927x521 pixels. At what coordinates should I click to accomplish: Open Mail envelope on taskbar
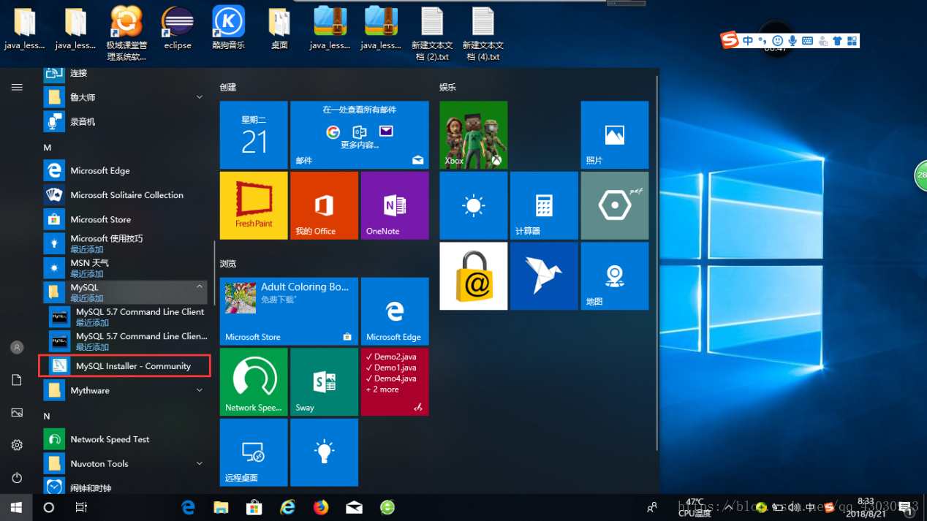[x=355, y=507]
